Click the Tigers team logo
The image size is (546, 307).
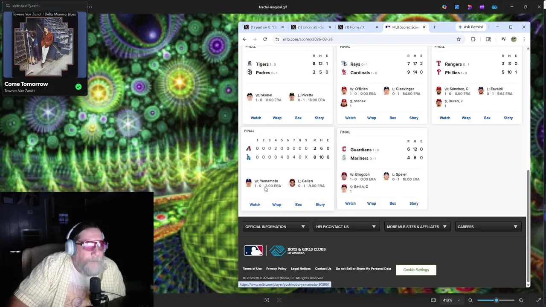[250, 64]
